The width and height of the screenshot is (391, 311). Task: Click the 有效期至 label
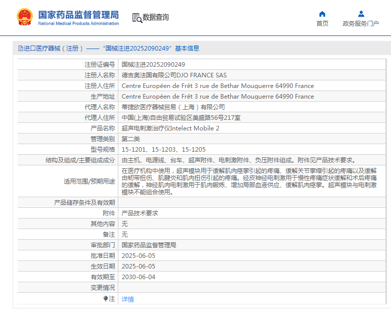[x=103, y=277]
